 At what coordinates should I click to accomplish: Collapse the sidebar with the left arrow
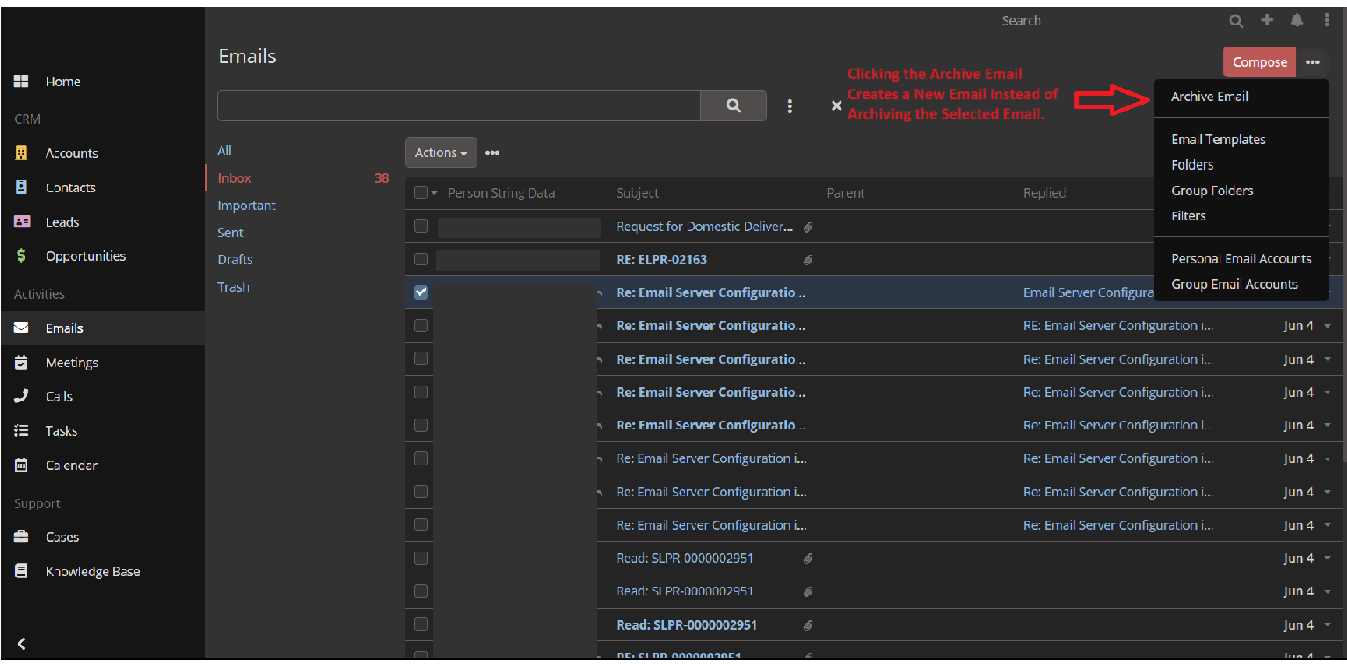[22, 644]
